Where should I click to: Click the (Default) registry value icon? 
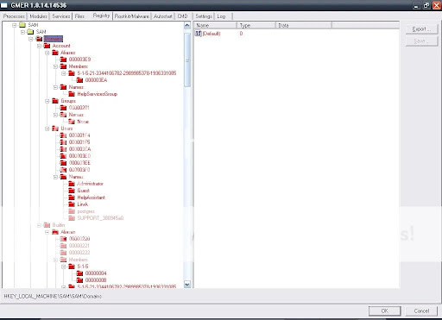199,34
